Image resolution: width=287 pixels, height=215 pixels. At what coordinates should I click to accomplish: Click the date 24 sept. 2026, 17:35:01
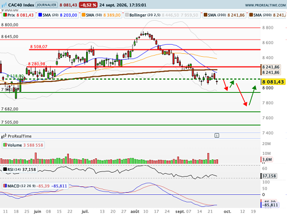coord(123,5)
